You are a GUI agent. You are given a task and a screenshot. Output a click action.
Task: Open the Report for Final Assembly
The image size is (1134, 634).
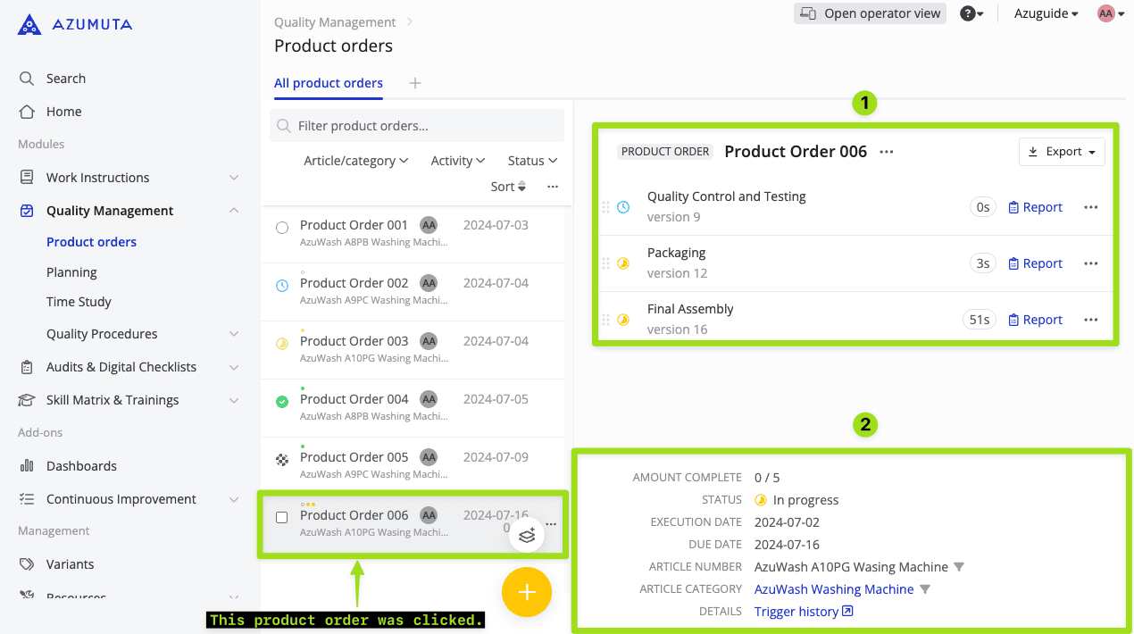coord(1035,319)
